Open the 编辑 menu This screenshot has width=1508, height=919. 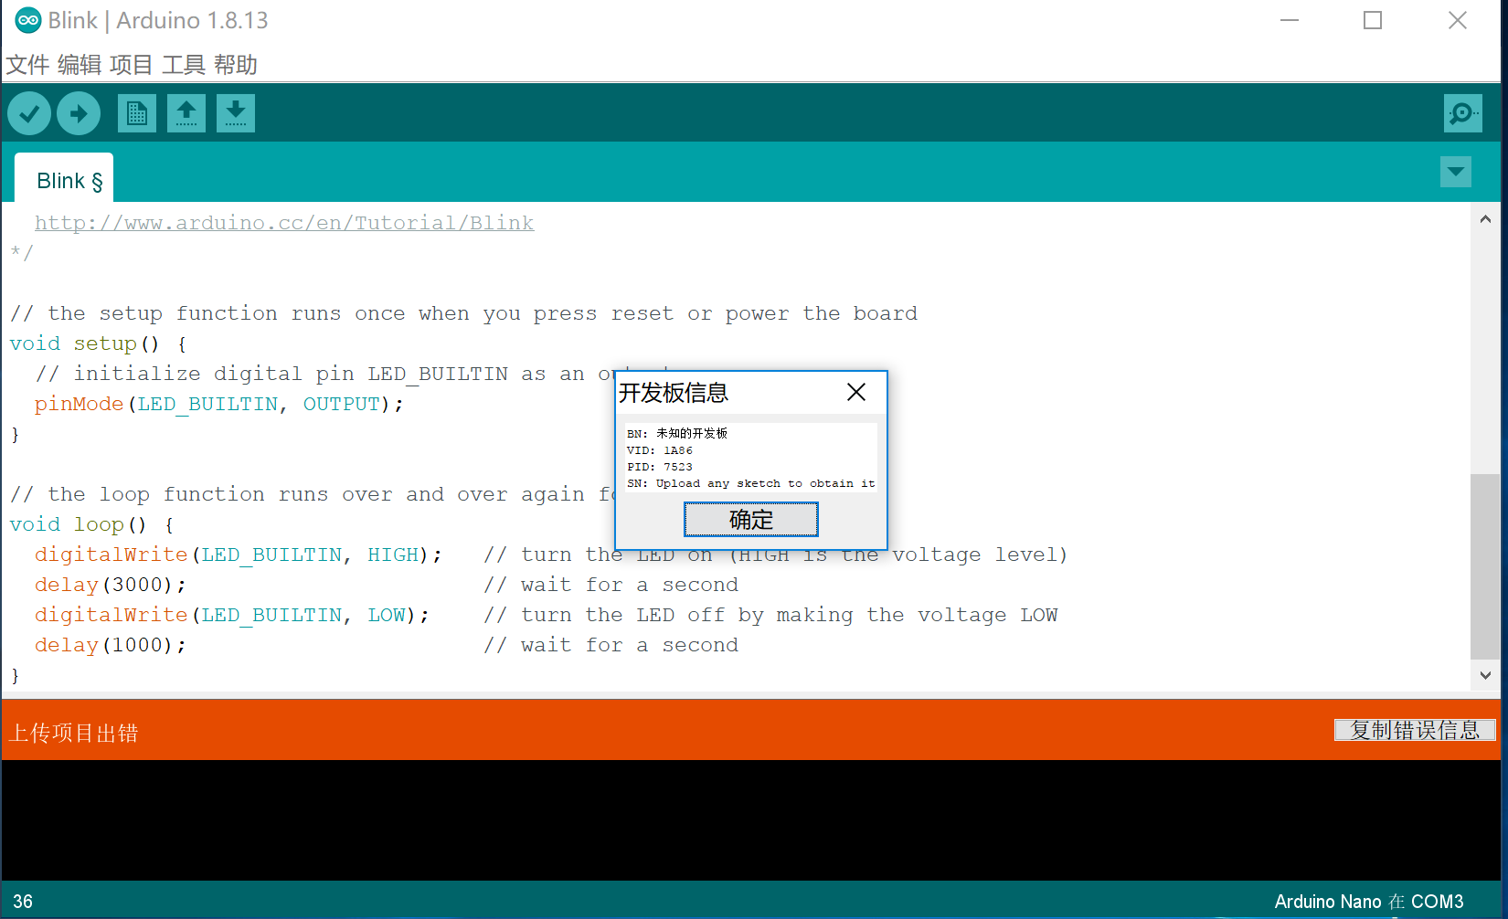[80, 65]
